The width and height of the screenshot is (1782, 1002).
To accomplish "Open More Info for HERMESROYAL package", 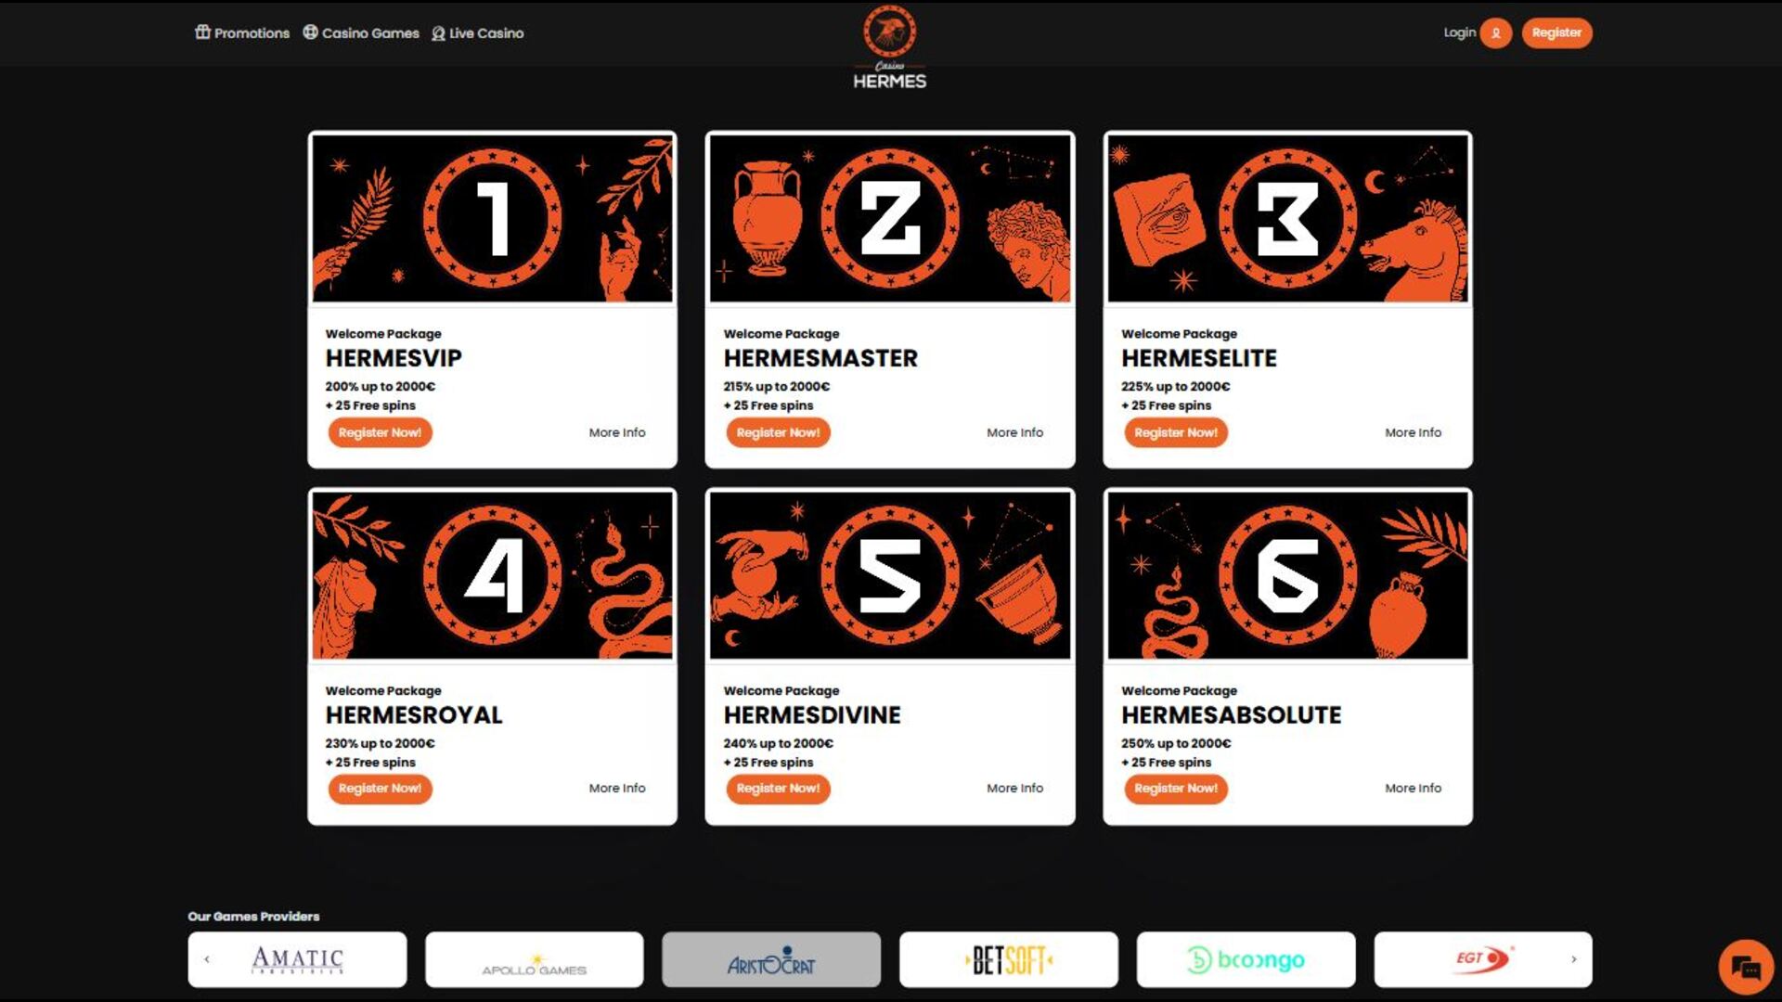I will tap(617, 789).
